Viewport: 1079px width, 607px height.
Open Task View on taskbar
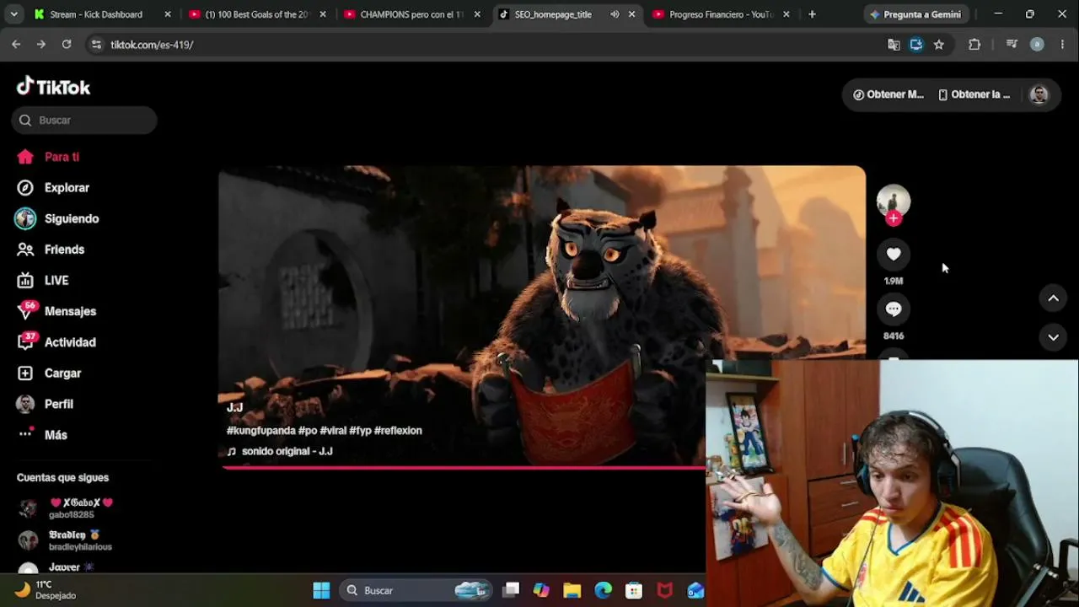pyautogui.click(x=511, y=590)
